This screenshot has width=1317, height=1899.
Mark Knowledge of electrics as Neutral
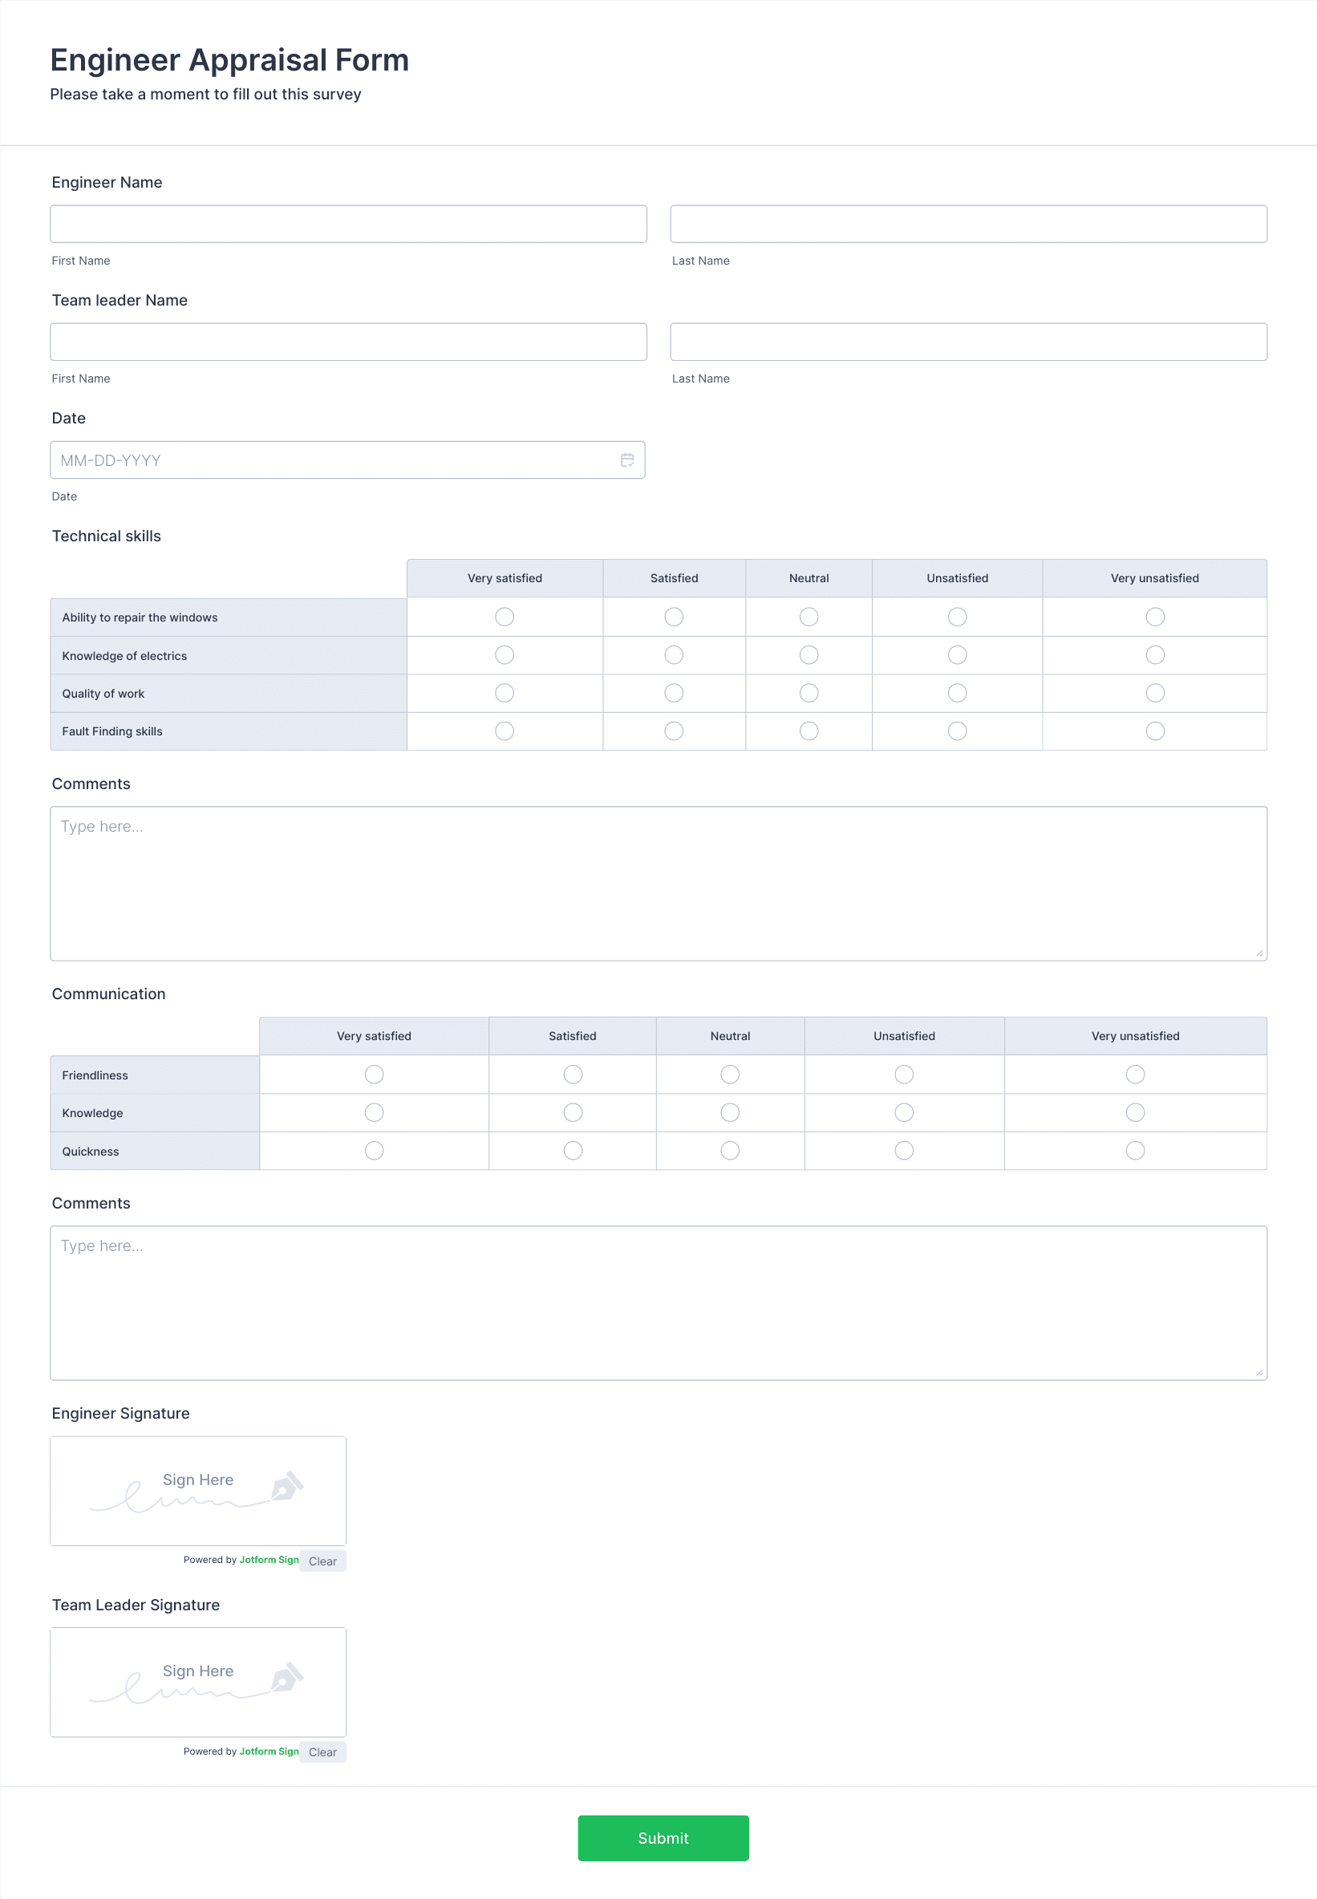click(x=808, y=654)
